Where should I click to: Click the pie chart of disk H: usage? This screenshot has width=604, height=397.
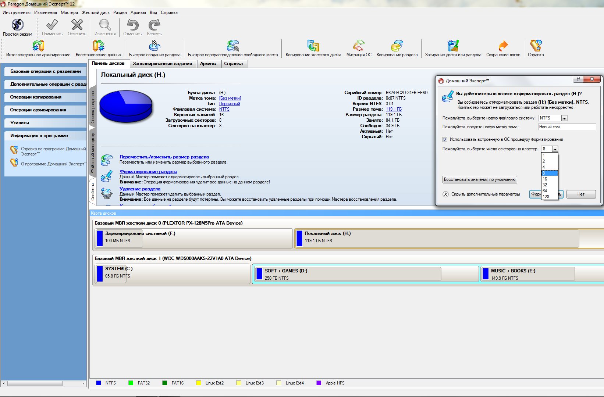click(126, 107)
